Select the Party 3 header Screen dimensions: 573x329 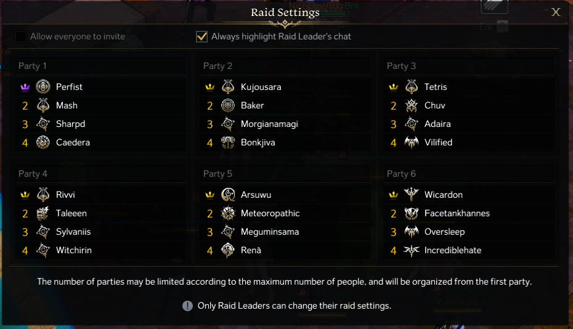(x=401, y=66)
